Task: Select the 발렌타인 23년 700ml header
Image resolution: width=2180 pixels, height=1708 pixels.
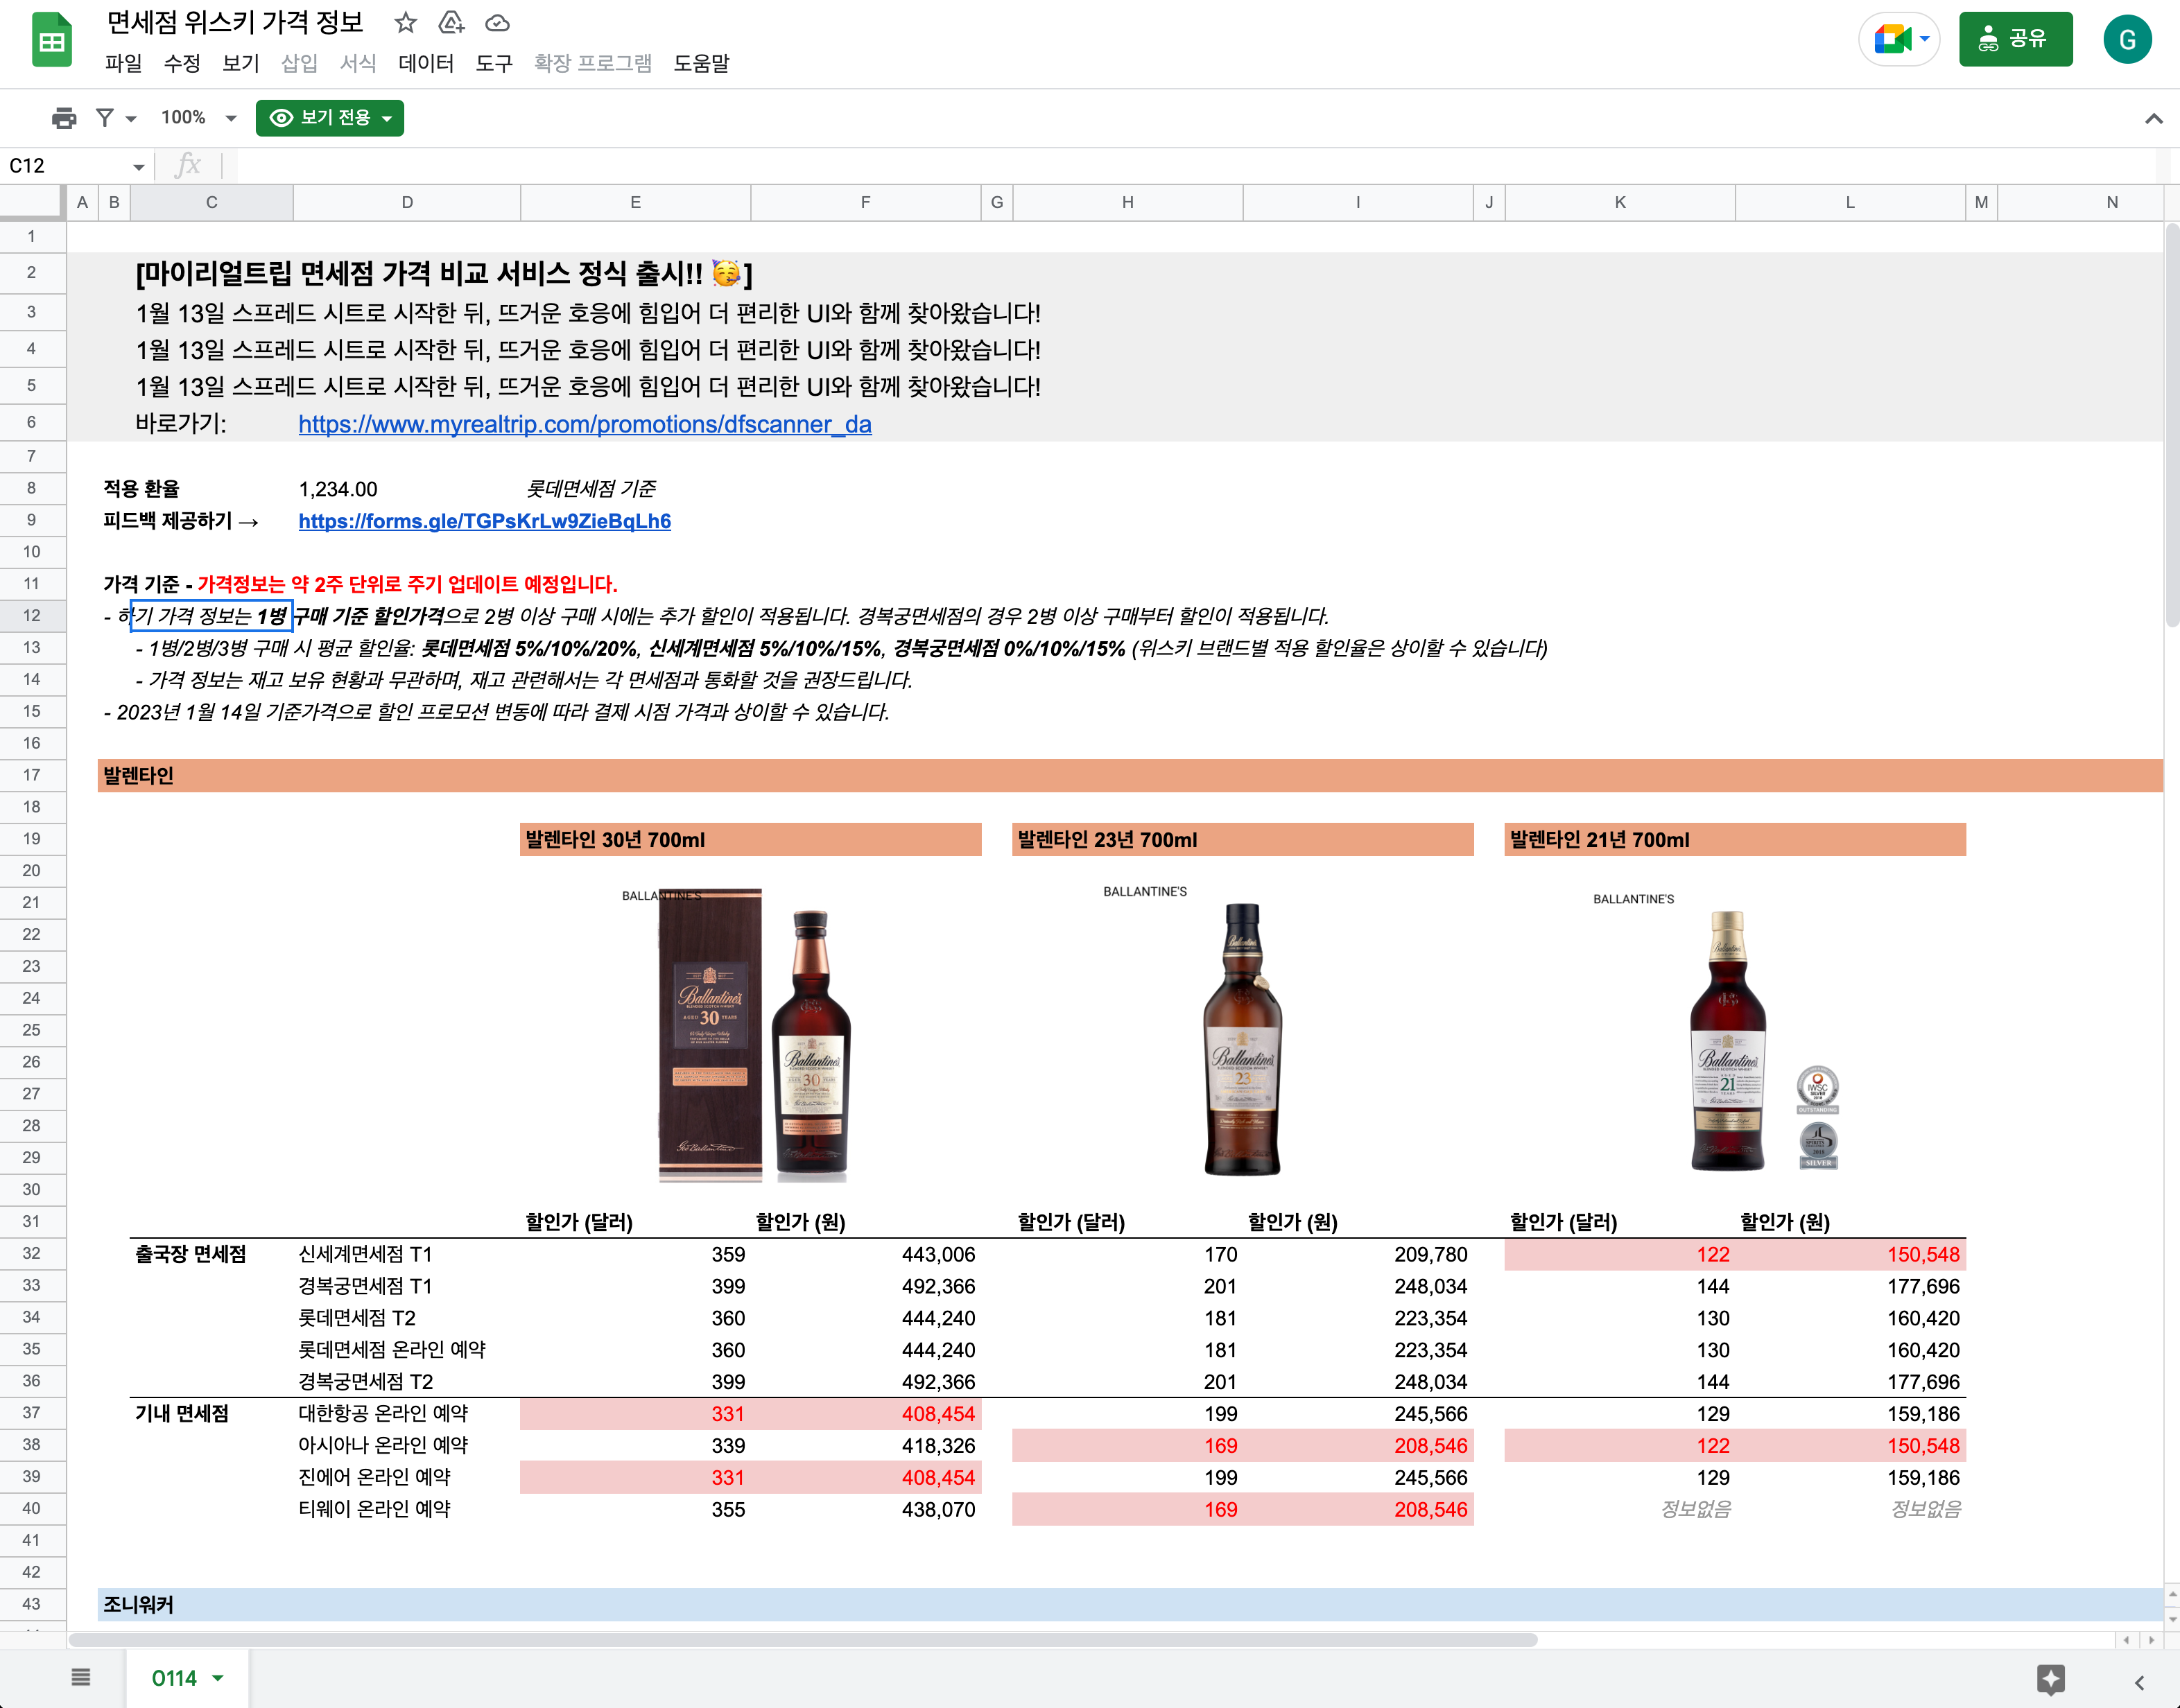Action: [x=1242, y=840]
